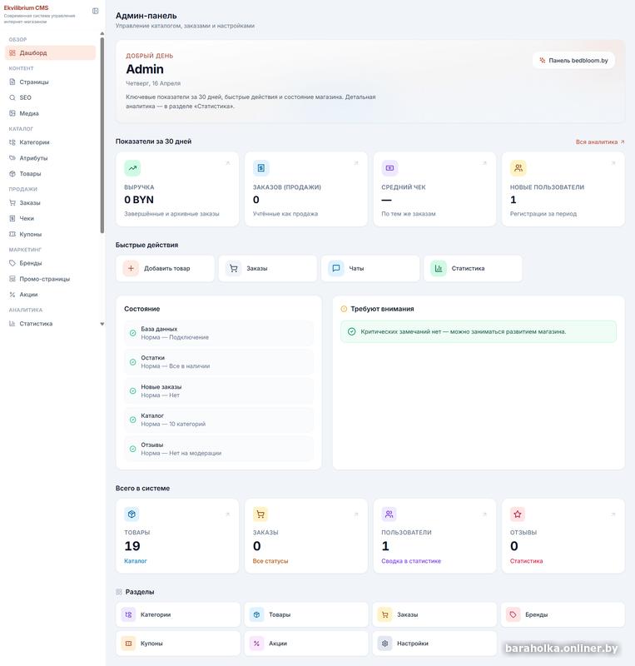The height and width of the screenshot is (666, 635).
Task: Open Бренды tile in Разделы
Action: coord(563,614)
